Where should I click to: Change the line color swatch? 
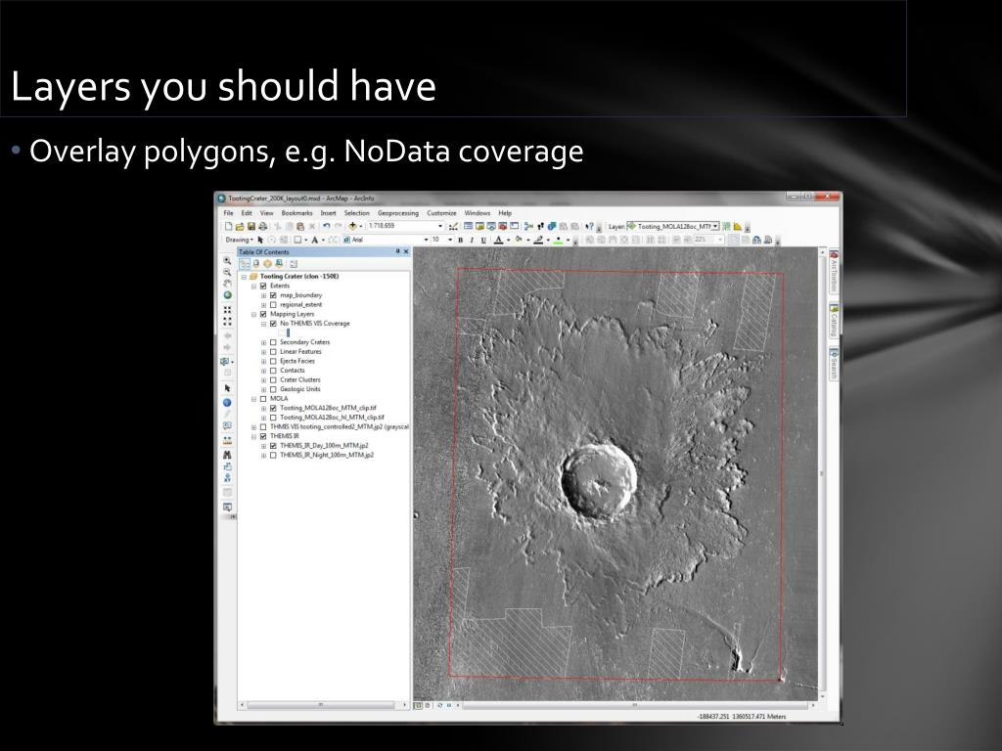tap(538, 241)
